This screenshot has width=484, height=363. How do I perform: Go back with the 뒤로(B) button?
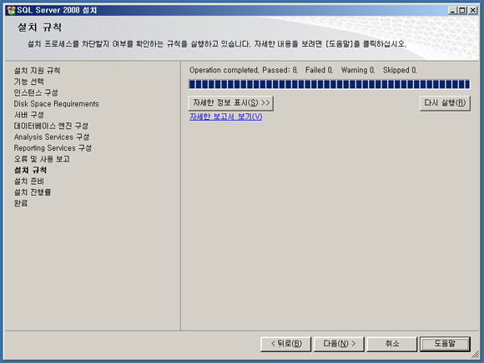tap(286, 344)
